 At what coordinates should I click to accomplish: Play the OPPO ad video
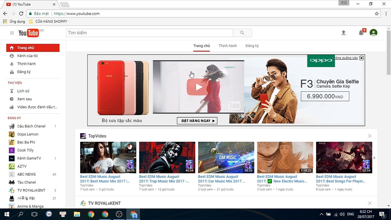(x=199, y=87)
